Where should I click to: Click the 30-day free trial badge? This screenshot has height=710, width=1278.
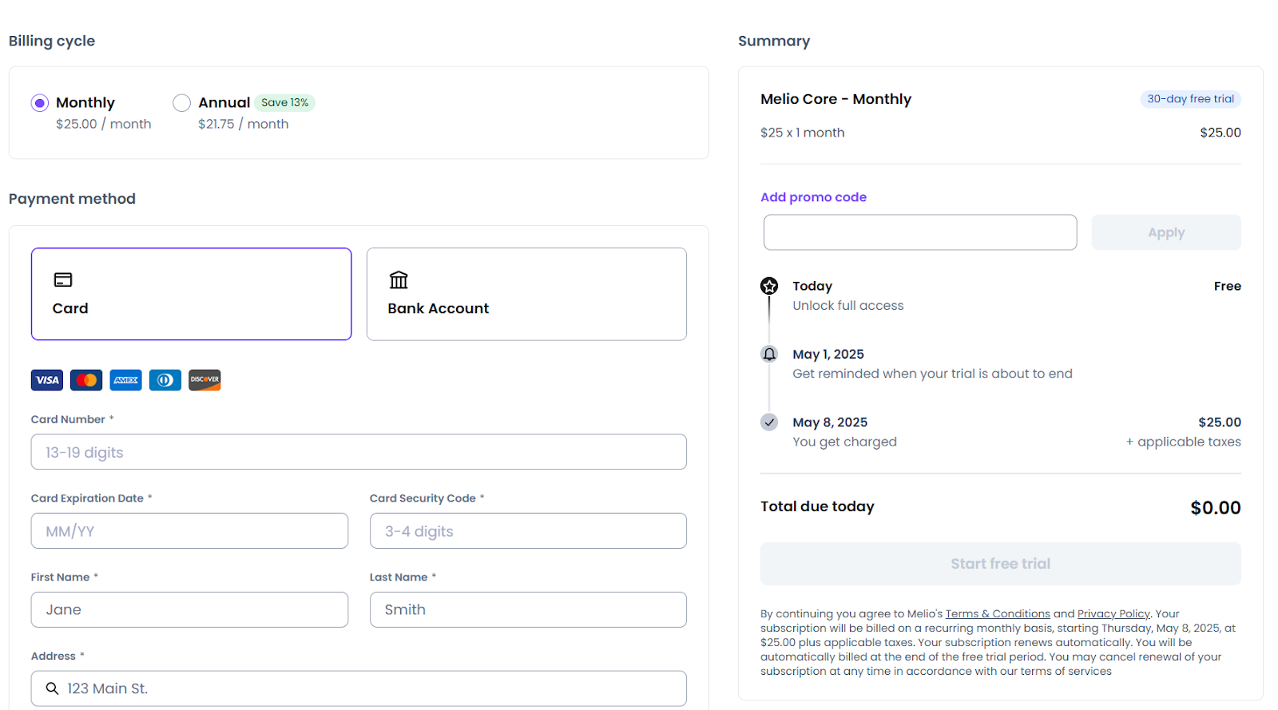click(1190, 99)
